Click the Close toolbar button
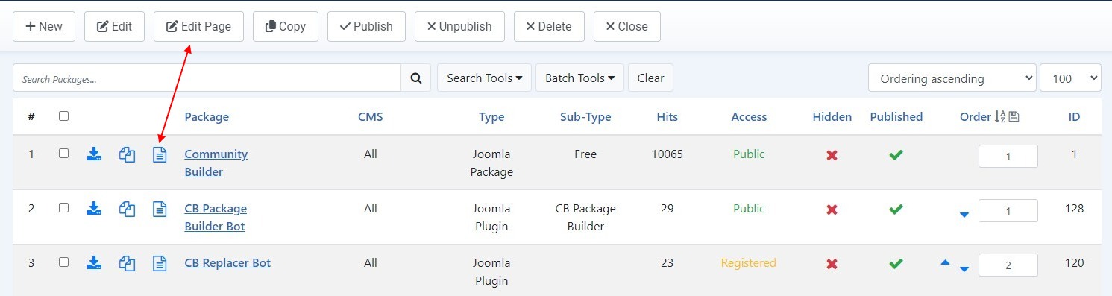The image size is (1112, 296). pos(627,26)
